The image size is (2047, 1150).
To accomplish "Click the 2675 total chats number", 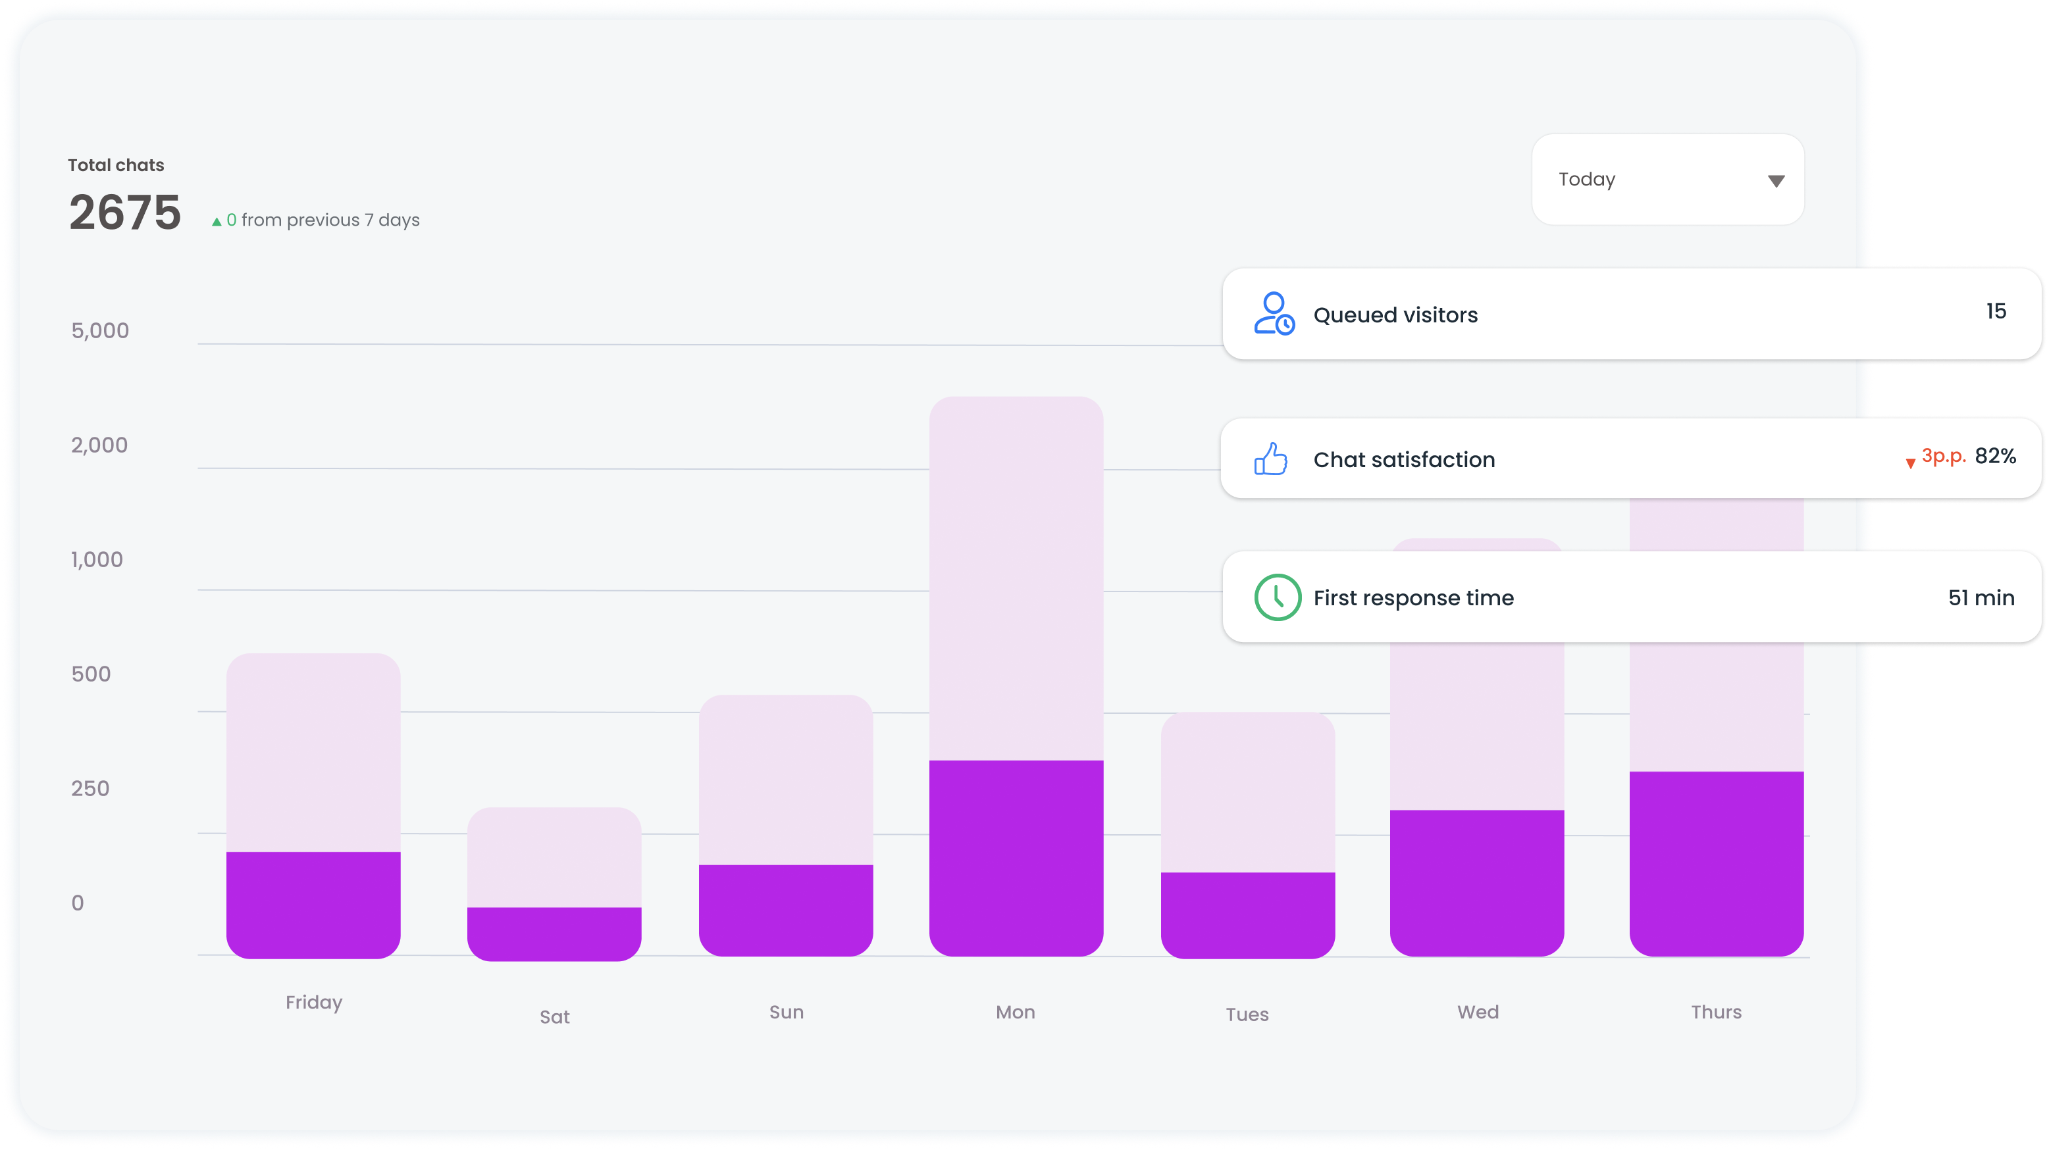I will [125, 213].
